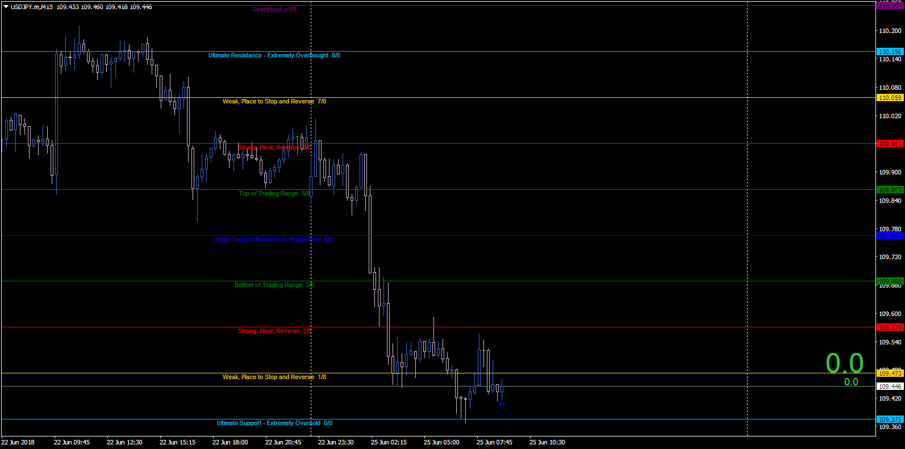This screenshot has height=449, width=905.
Task: Click the 110.080 value on the price scale
Action: point(890,88)
